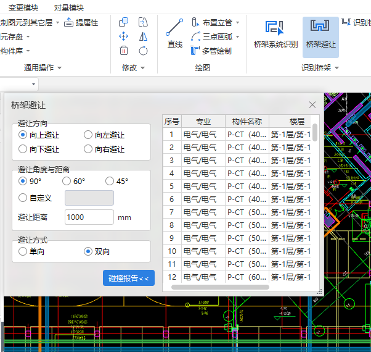Click the mirror icon in 修改 group
The height and width of the screenshot is (352, 371).
[x=143, y=36]
